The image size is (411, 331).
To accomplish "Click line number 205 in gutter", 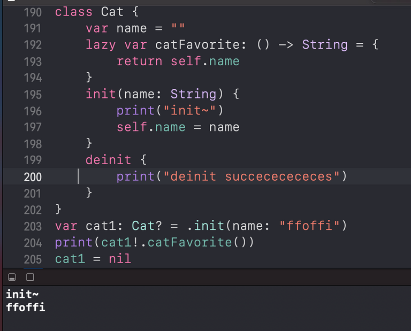I will (33, 259).
